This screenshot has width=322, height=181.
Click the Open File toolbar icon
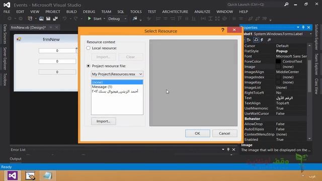pos(41,19)
